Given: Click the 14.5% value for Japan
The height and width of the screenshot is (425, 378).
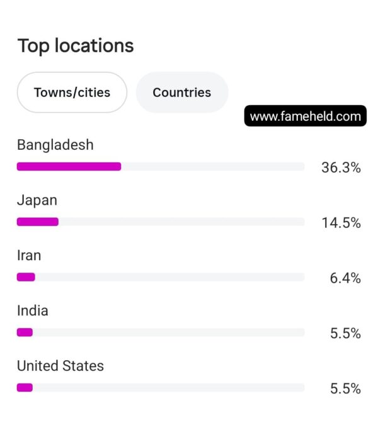Looking at the screenshot, I should pos(341,223).
